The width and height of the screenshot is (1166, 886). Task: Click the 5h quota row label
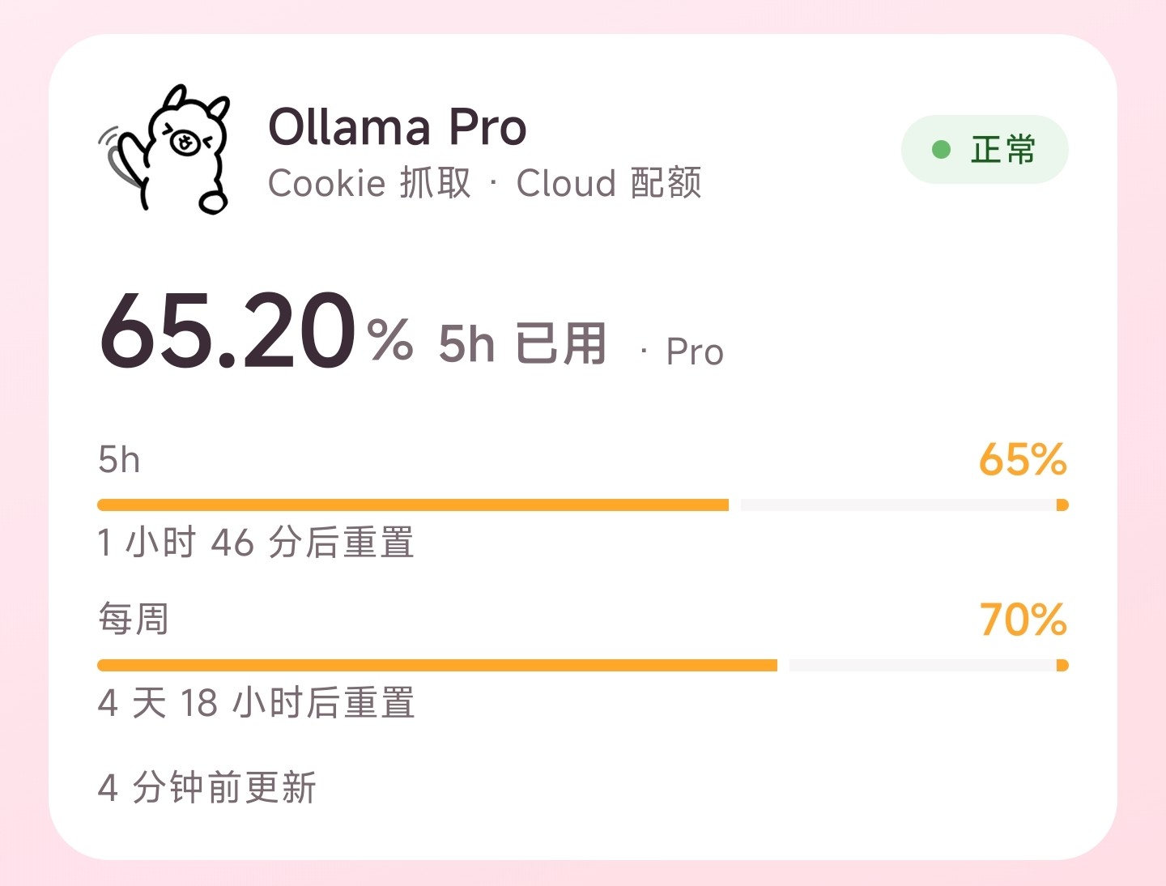tap(119, 460)
